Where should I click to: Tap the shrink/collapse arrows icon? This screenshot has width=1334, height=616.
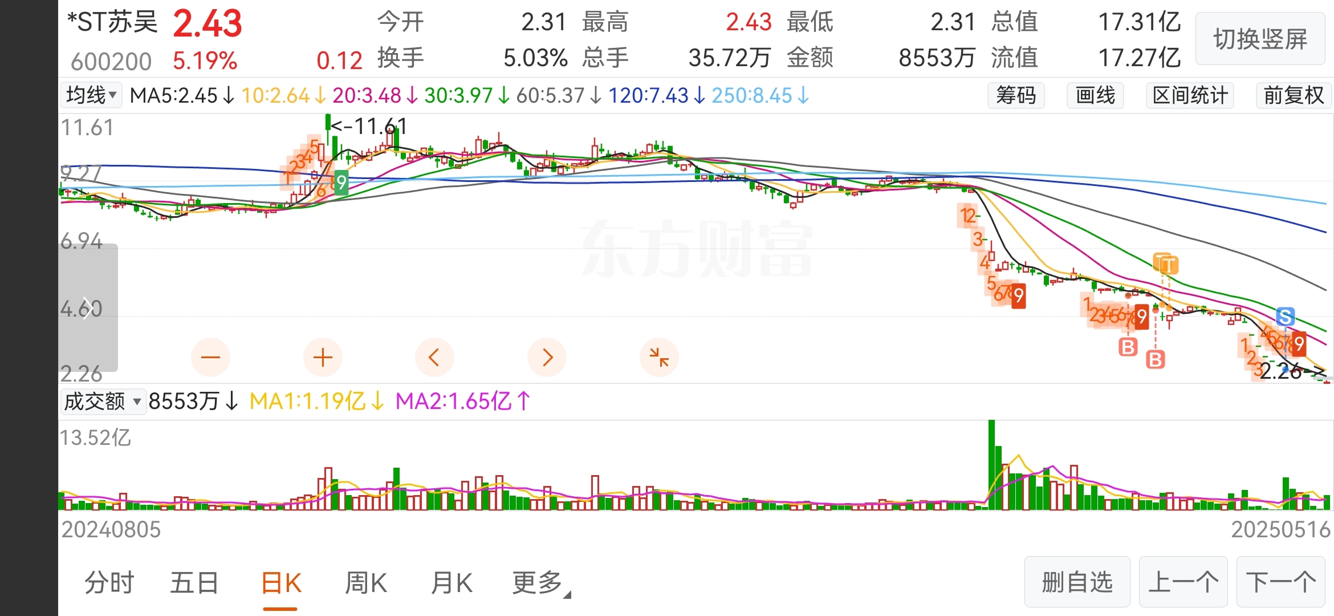659,358
